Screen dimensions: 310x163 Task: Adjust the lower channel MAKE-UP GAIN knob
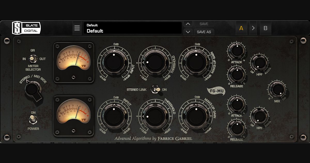pyautogui.click(x=195, y=116)
